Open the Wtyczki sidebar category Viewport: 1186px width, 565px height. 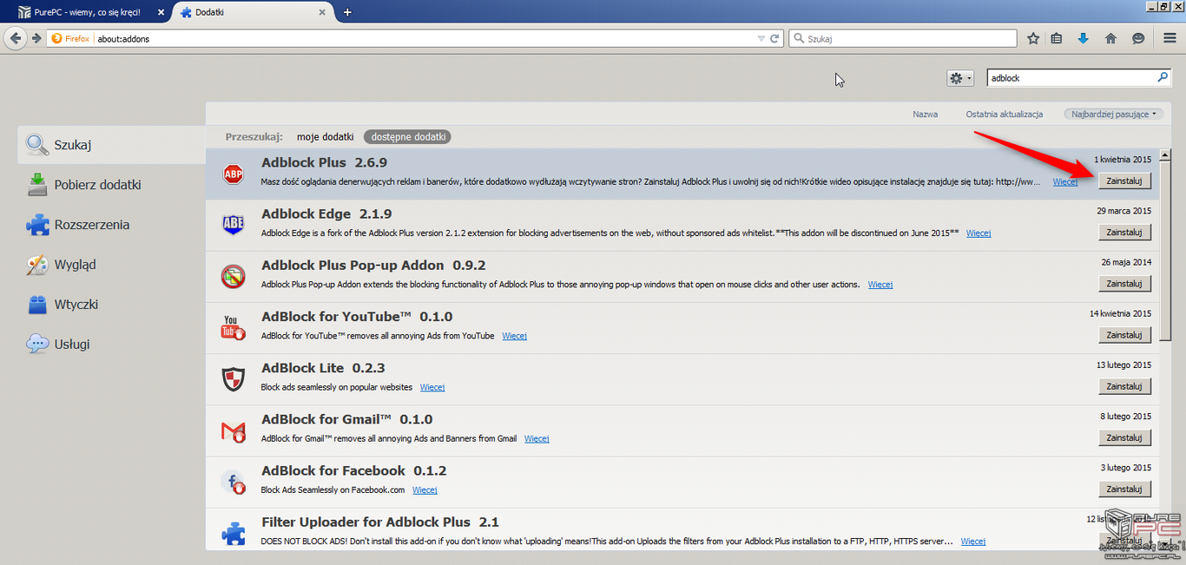pyautogui.click(x=76, y=305)
